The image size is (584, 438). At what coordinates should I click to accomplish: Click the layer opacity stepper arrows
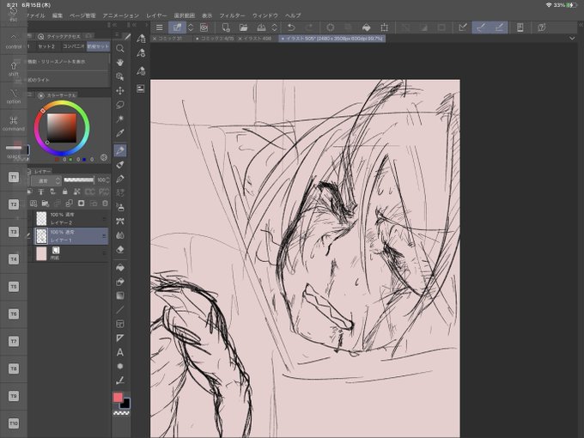pyautogui.click(x=108, y=180)
